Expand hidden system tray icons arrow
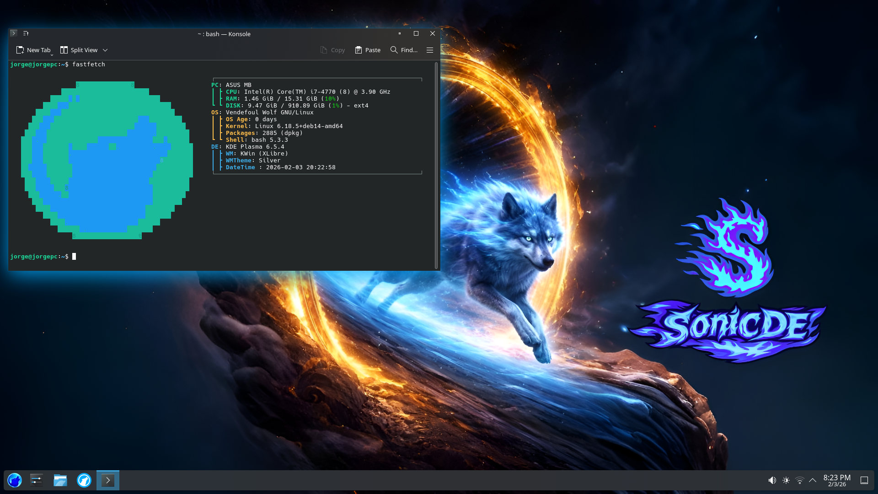This screenshot has width=878, height=494. [x=813, y=480]
